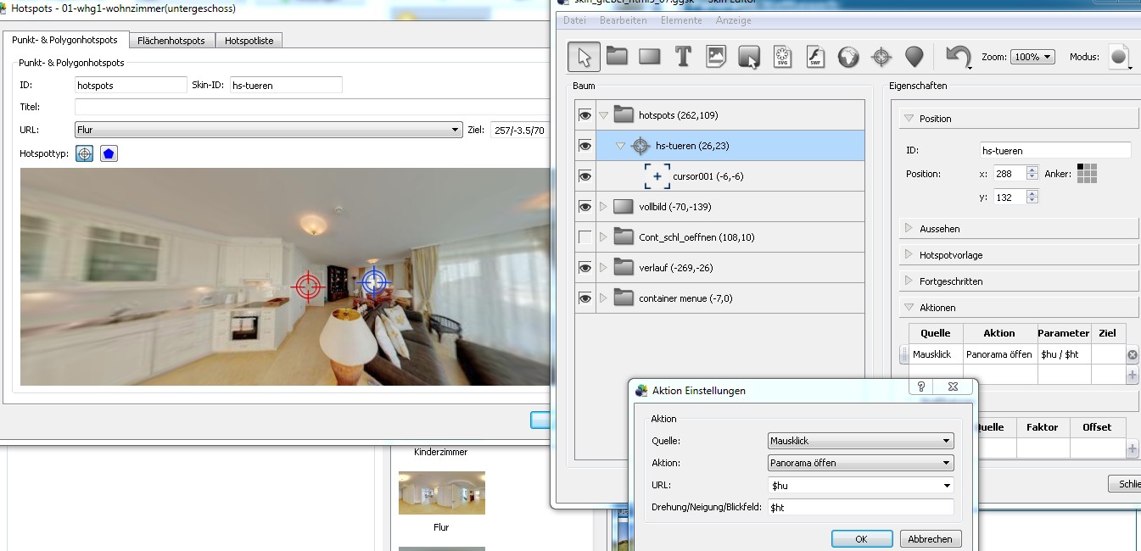Open the Aktion dropdown showing Panorama öffen

tap(859, 463)
